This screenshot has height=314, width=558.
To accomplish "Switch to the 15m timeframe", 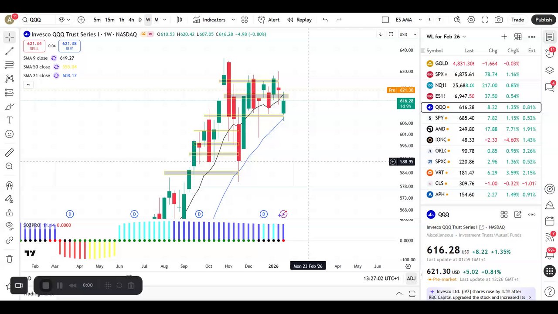I will (x=110, y=20).
